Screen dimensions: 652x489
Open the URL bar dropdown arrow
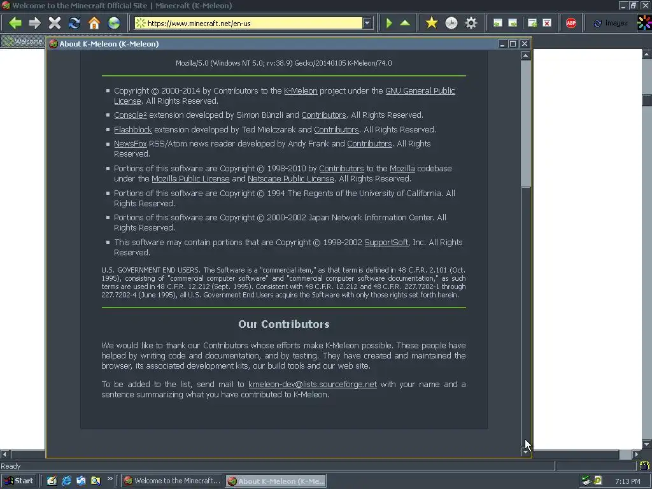pos(367,24)
